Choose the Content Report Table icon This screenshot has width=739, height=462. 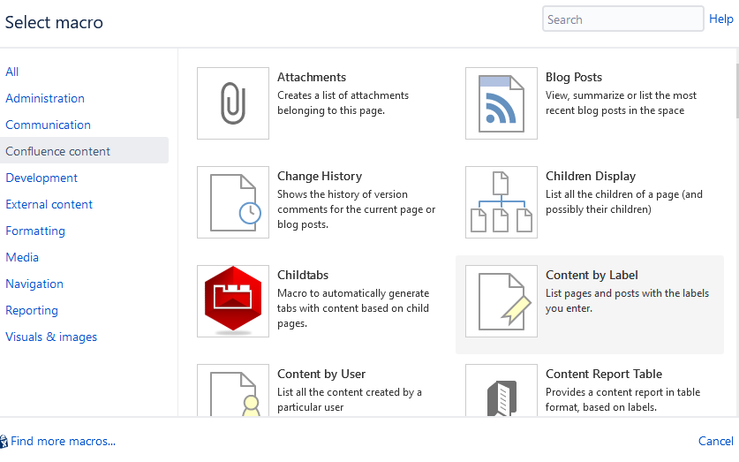[501, 390]
